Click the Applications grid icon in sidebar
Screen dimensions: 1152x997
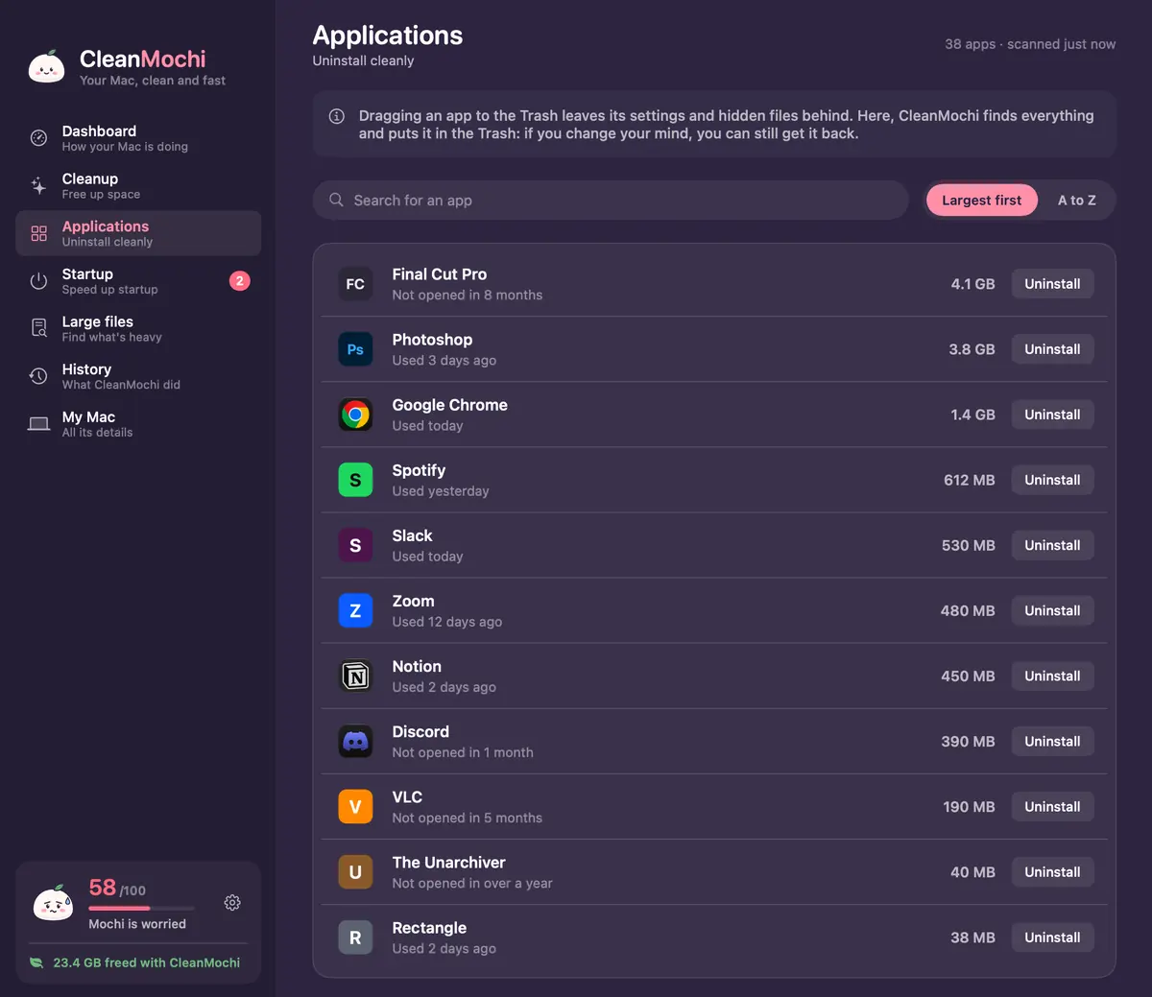[38, 233]
